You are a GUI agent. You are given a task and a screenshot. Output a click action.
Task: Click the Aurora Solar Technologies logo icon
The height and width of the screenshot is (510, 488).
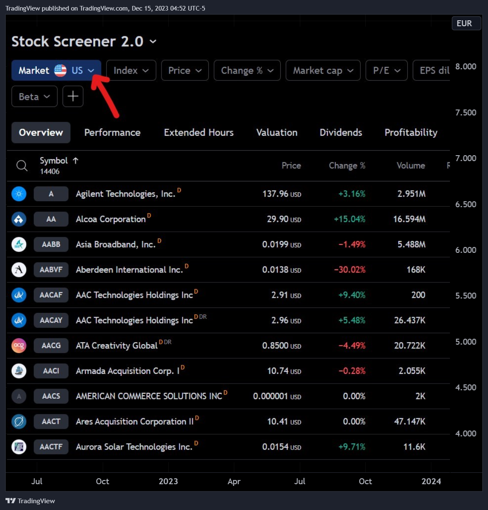pos(19,447)
